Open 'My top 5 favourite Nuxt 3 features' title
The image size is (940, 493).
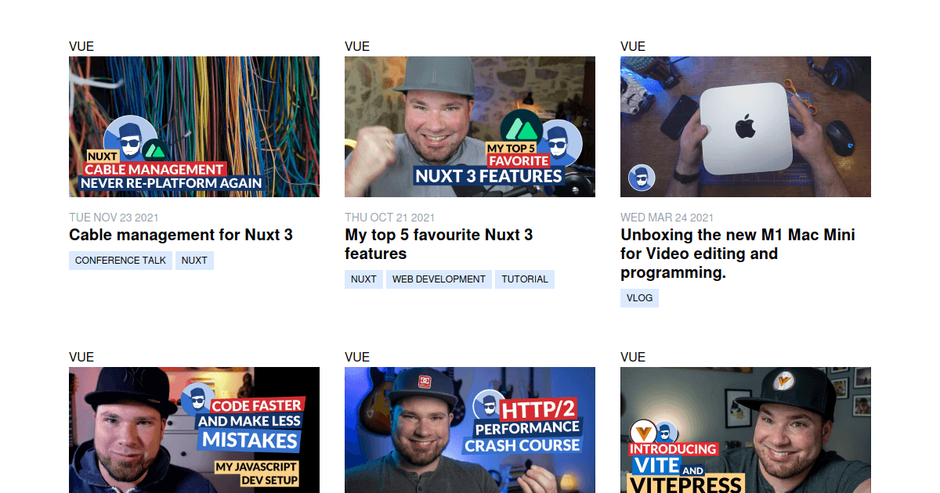coord(439,244)
